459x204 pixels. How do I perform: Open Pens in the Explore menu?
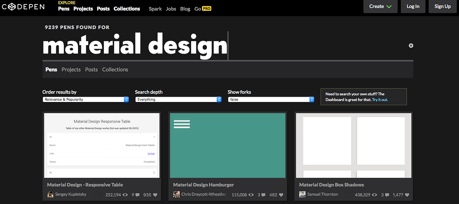[x=64, y=9]
